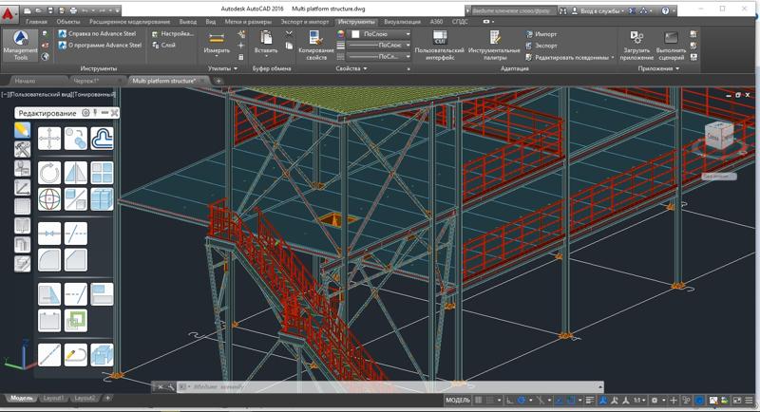760x412 pixels.
Task: Click the Move tool in Редактирование palette
Action: pyautogui.click(x=49, y=139)
